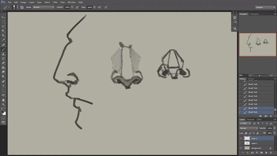Click the background color swatch

click(4, 114)
